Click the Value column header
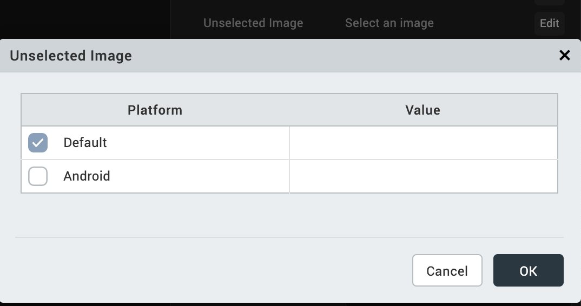The image size is (581, 306). (x=422, y=110)
